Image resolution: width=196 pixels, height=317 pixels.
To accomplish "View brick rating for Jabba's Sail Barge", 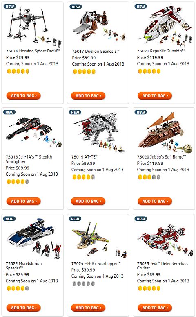I will coord(149,177).
